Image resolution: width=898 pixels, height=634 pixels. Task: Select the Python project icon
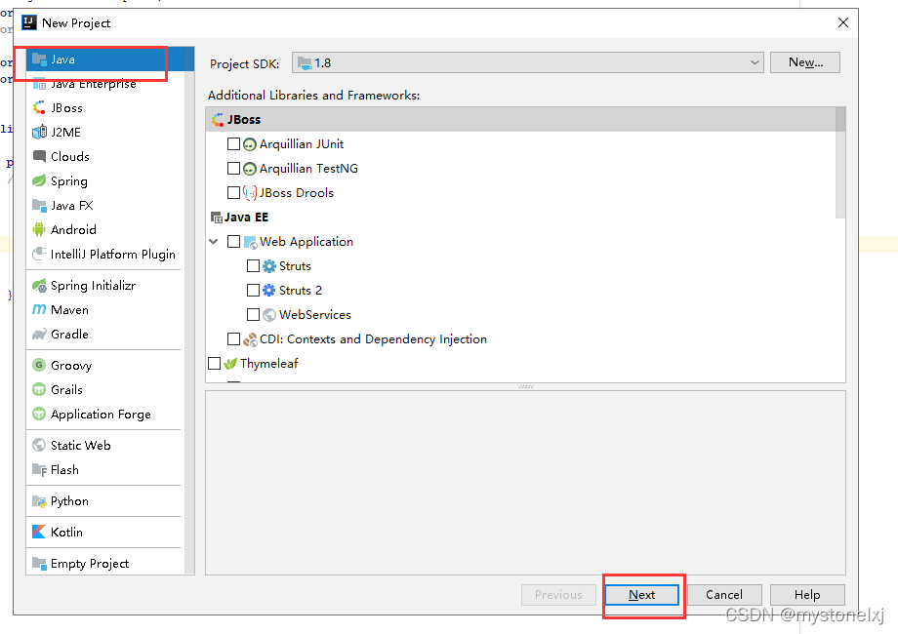[x=39, y=500]
